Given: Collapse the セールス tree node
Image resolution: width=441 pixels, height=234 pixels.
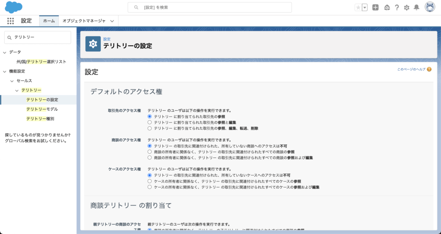Looking at the screenshot, I should [x=12, y=81].
